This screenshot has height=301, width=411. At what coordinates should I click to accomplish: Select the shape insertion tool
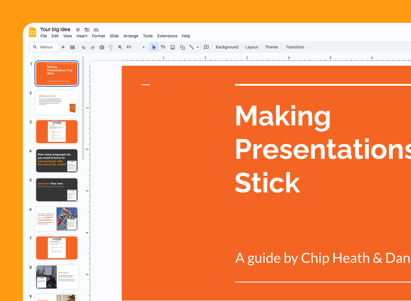click(182, 47)
